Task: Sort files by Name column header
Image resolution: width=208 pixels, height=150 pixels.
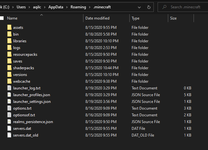Action: (12, 18)
